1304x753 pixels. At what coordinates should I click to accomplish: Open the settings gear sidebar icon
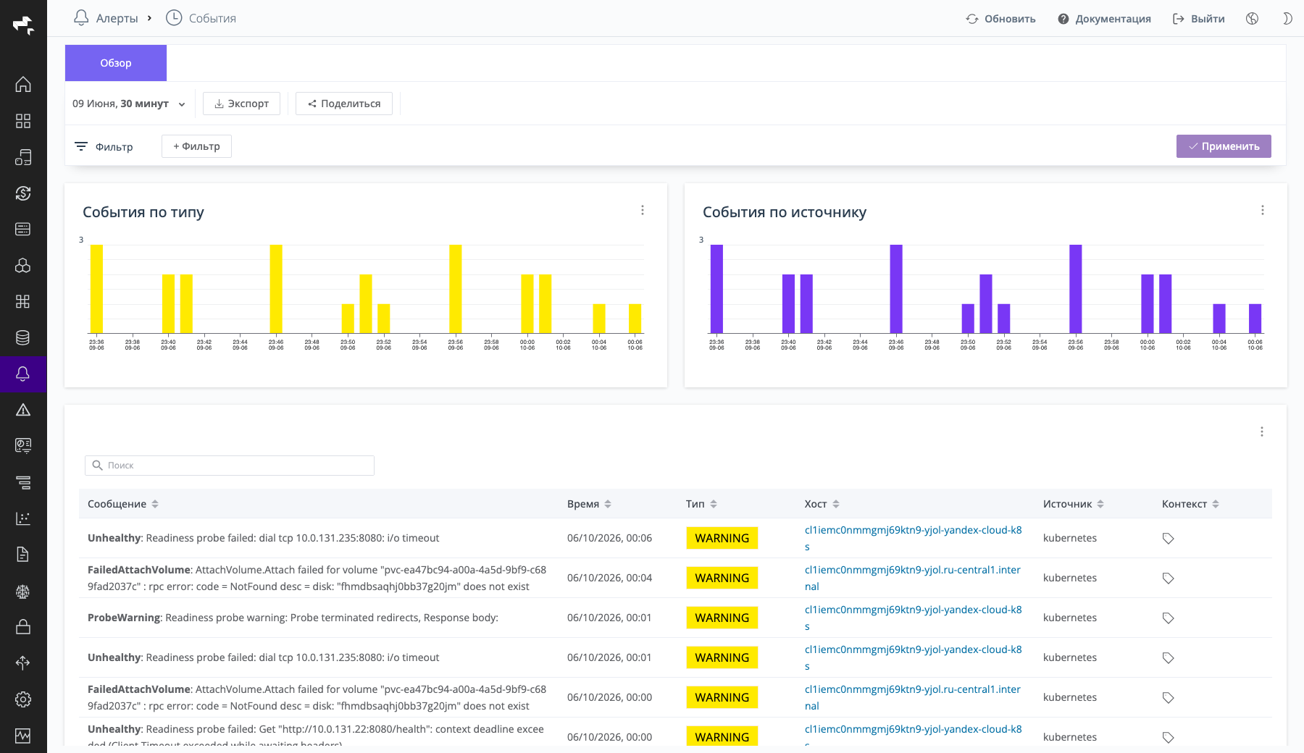tap(23, 699)
